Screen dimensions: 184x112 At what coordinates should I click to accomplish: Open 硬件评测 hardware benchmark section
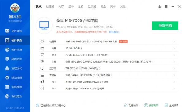pyautogui.click(x=15, y=50)
